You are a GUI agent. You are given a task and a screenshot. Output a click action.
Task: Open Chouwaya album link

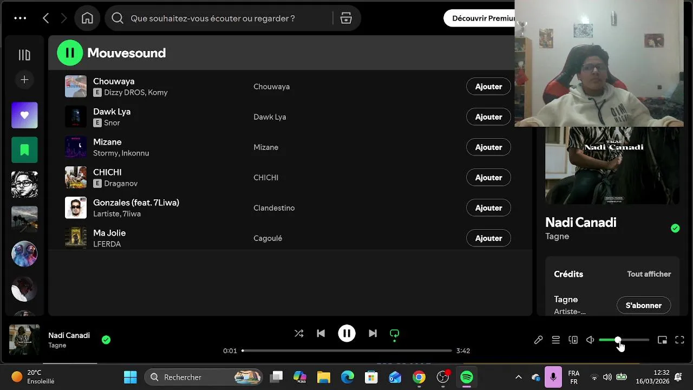coord(272,87)
